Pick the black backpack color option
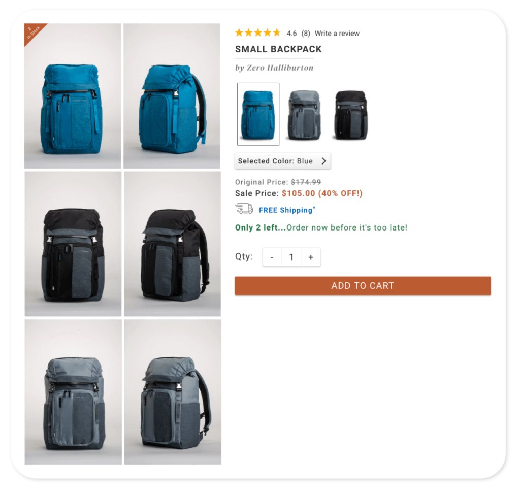The width and height of the screenshot is (520, 492). tap(351, 115)
